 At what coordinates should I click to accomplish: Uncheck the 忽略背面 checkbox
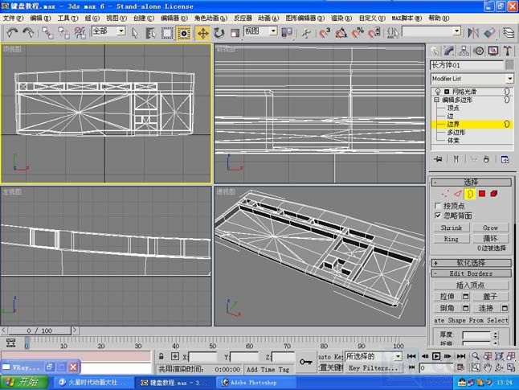[438, 216]
